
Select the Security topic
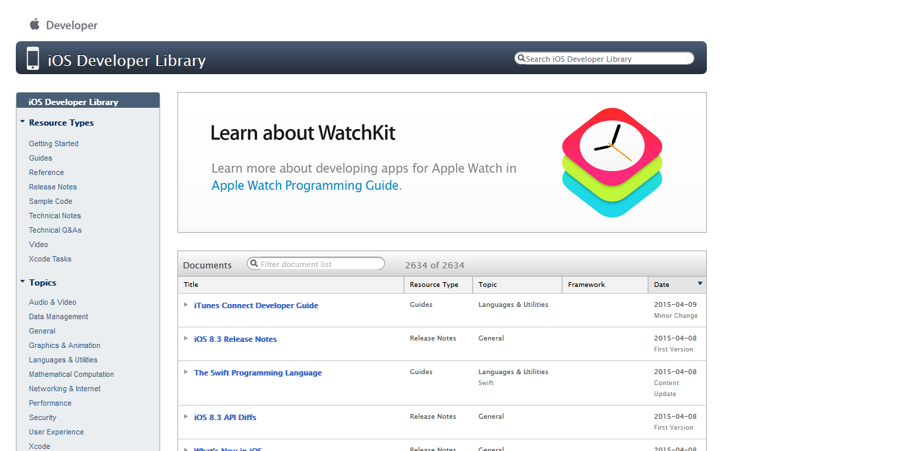[43, 417]
